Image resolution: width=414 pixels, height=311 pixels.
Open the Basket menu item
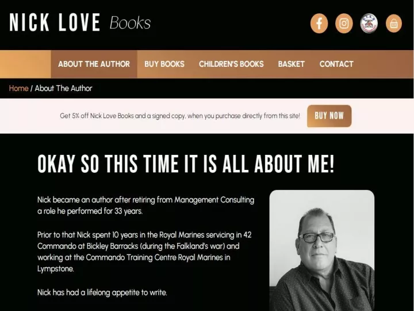[x=291, y=64]
